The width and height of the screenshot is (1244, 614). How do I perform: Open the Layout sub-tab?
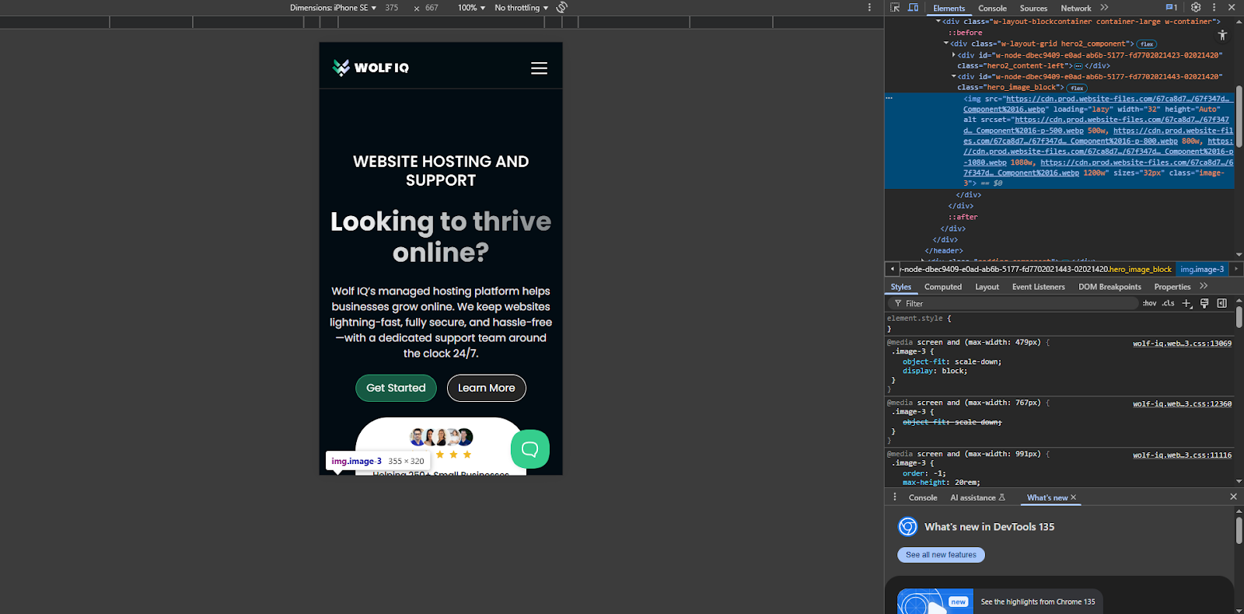987,287
